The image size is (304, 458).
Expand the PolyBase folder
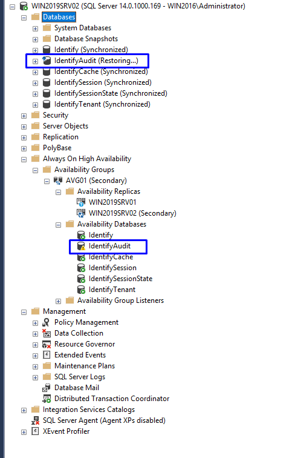tap(24, 148)
